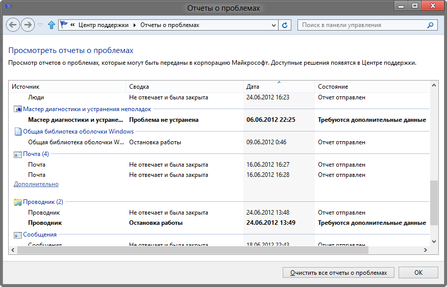This screenshot has height=287, width=447.
Task: Click 'Очистить все отчеты о проблемах' button
Action: point(338,273)
